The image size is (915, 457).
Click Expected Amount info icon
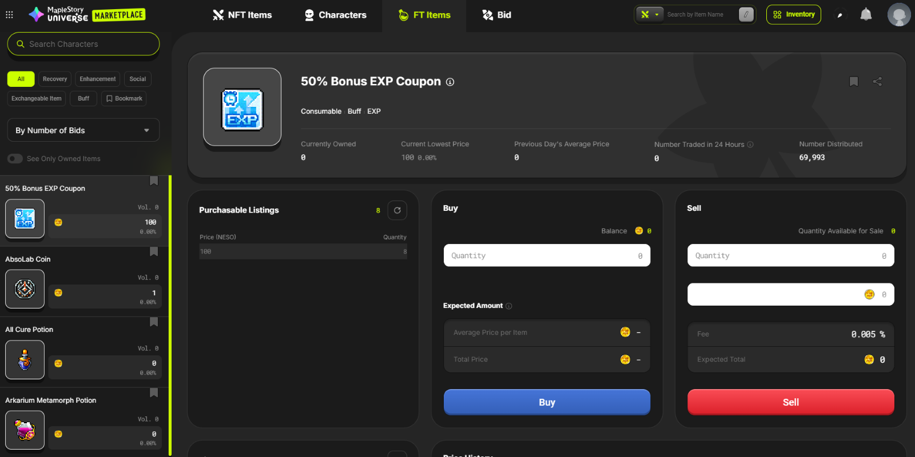pos(509,306)
